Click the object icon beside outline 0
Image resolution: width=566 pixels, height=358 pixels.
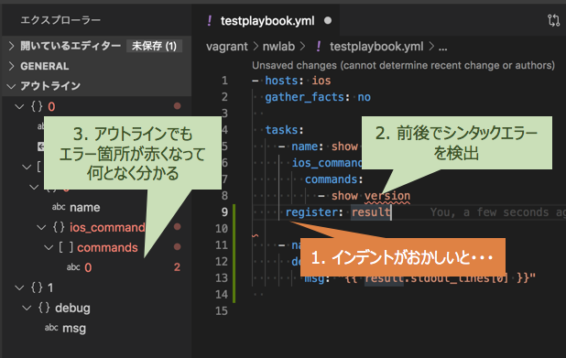pos(37,106)
